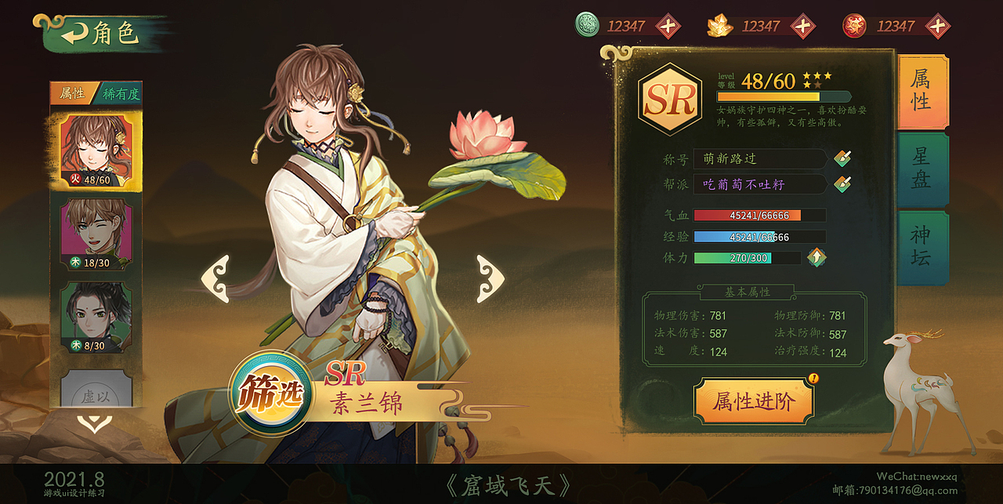Add gold ingots with the plus icon
The image size is (1003, 504).
click(x=803, y=26)
